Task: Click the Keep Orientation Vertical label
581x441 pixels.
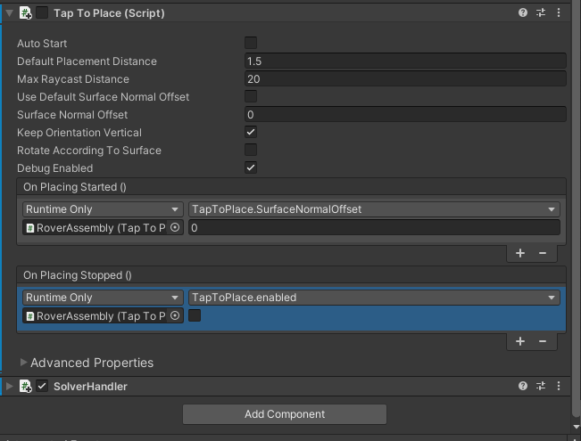Action: 79,132
